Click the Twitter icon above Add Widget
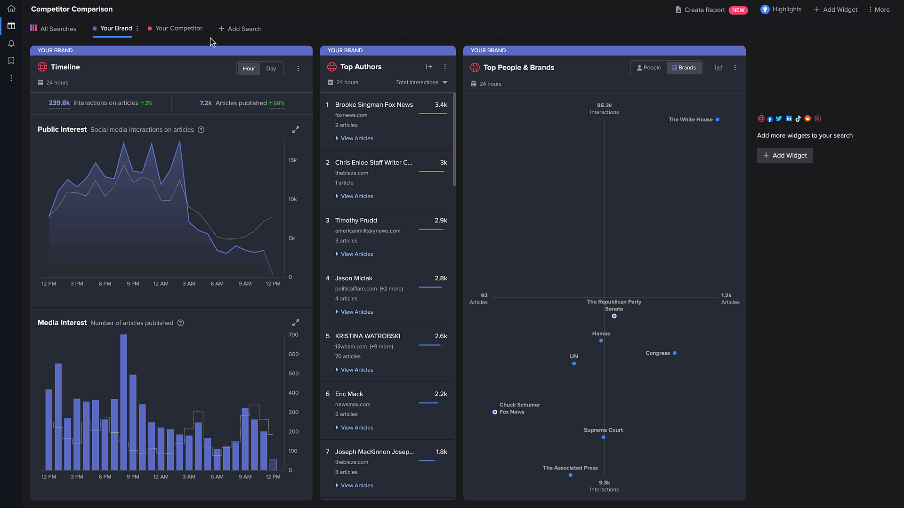Image resolution: width=904 pixels, height=508 pixels. click(x=779, y=119)
